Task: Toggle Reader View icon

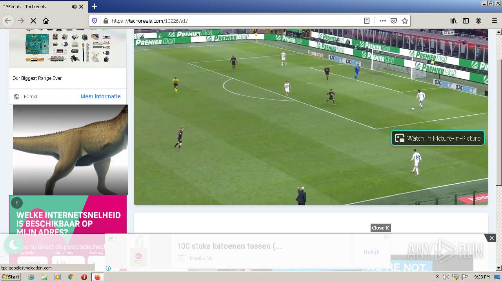Action: [367, 21]
